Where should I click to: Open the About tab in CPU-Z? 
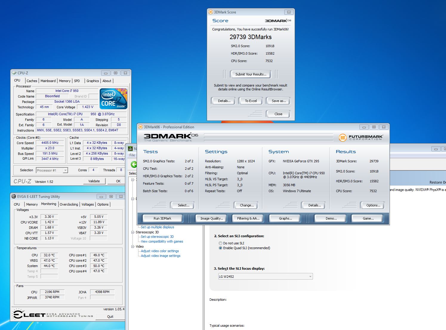107,81
